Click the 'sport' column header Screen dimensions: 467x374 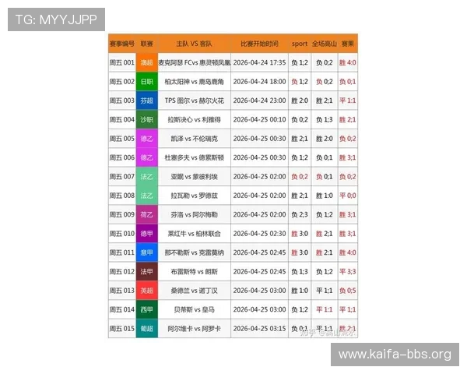[x=300, y=44]
